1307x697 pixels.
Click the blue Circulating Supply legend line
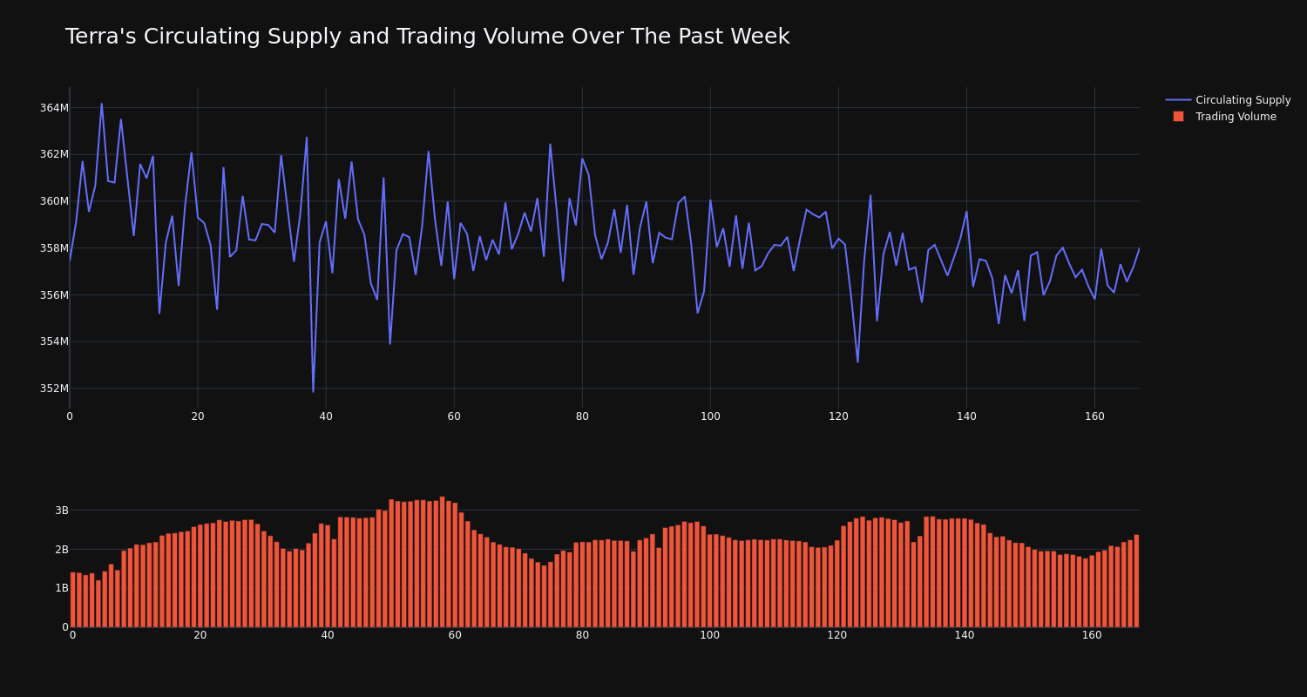coord(1178,100)
